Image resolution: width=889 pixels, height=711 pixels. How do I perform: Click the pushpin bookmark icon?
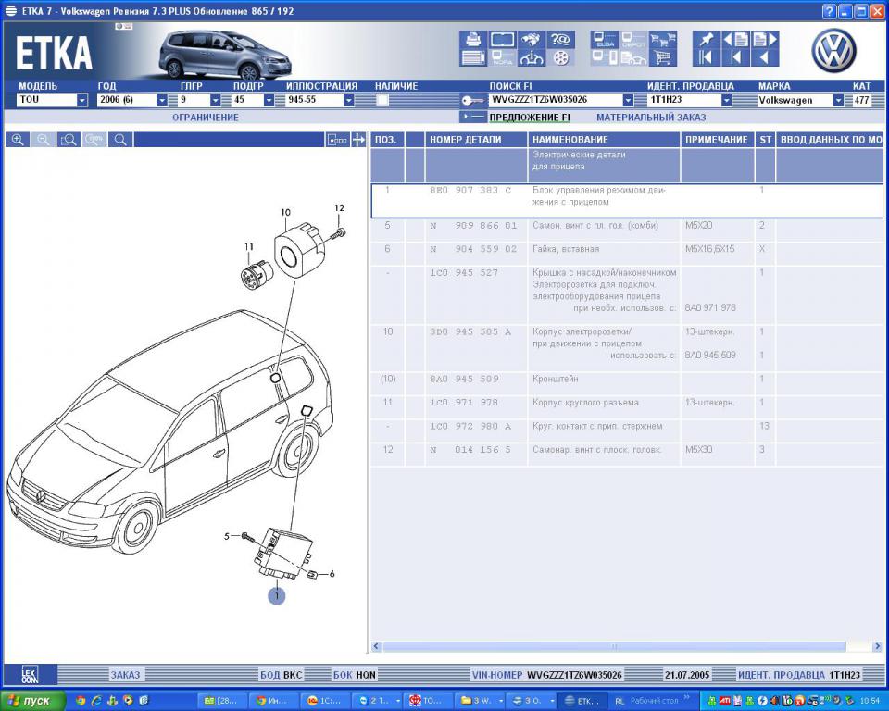[706, 40]
